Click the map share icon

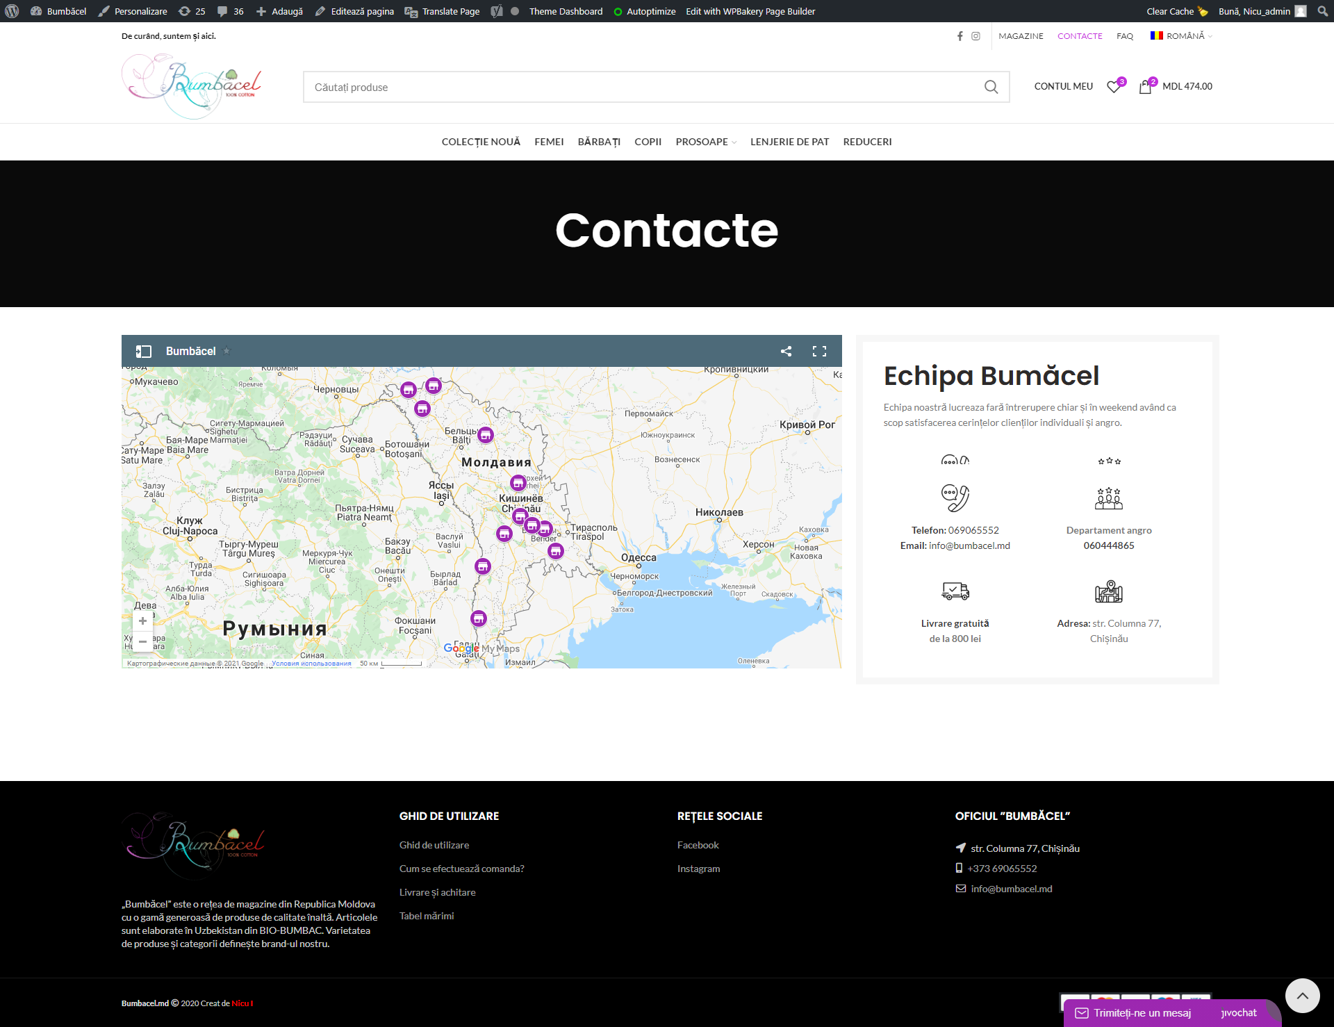(x=786, y=351)
